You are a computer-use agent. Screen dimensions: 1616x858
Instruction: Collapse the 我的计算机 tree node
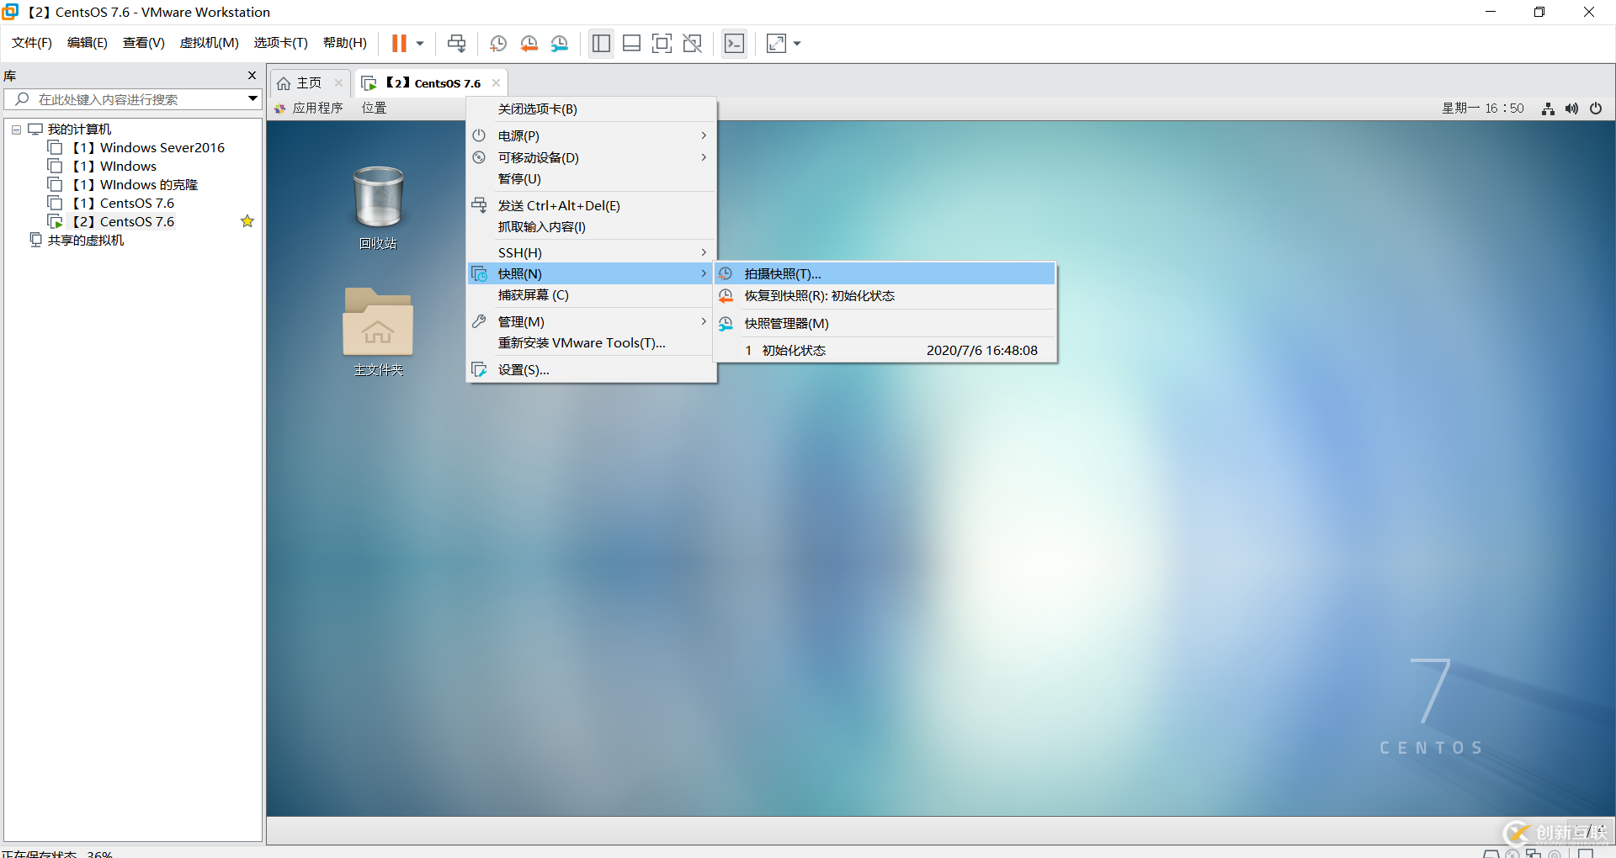15,129
